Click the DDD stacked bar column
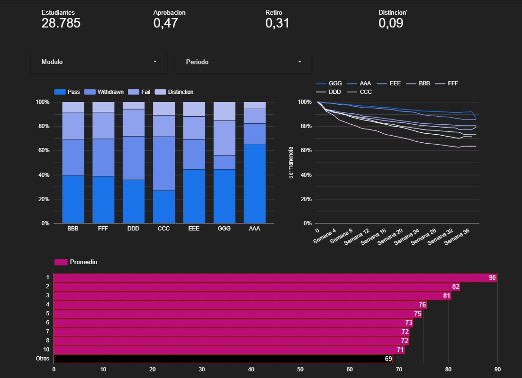522x378 pixels. click(134, 162)
